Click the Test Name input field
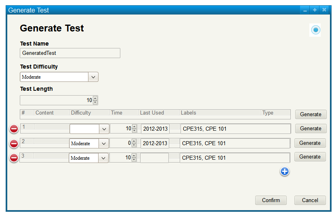Viewport: 336px width, 217px height. pyautogui.click(x=70, y=53)
